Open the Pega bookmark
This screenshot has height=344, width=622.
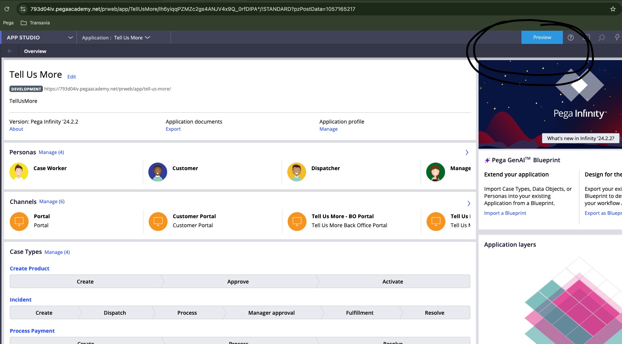coord(8,23)
